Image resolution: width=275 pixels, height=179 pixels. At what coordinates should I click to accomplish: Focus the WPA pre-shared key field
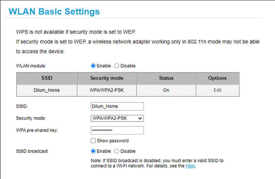pos(117,130)
